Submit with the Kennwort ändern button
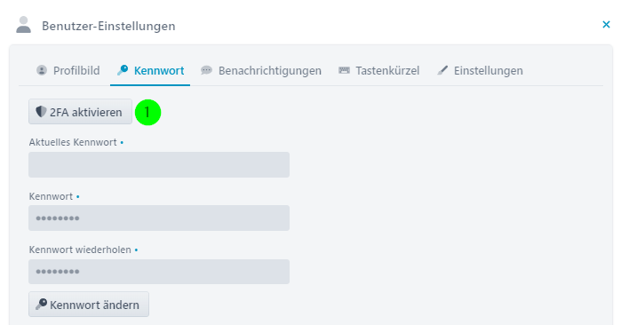The height and width of the screenshot is (325, 621). point(89,304)
